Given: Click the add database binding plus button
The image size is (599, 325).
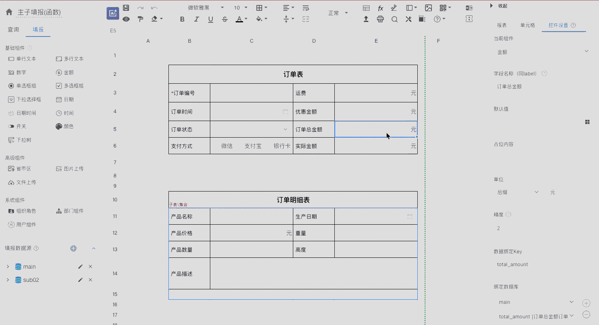Looking at the screenshot, I should point(587,303).
